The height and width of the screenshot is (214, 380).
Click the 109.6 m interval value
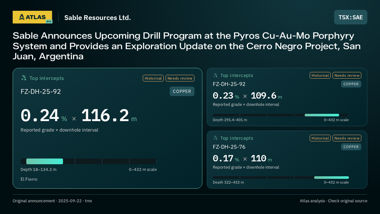pyautogui.click(x=266, y=96)
